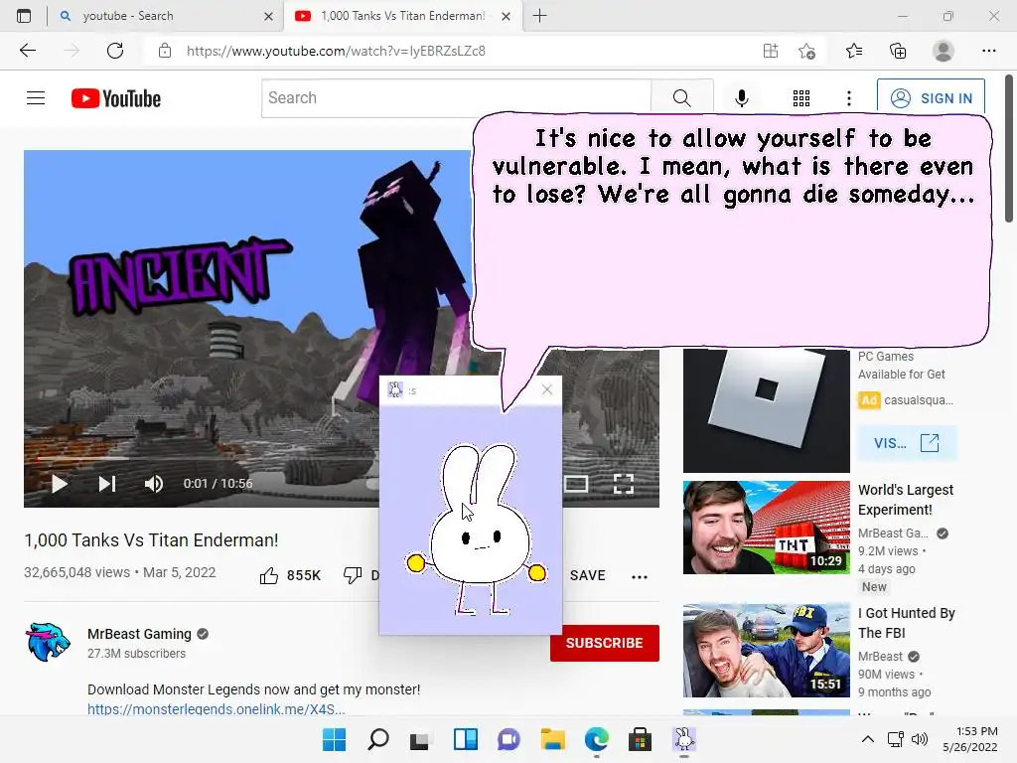This screenshot has height=763, width=1017.
Task: Open a new browser tab
Action: click(539, 16)
